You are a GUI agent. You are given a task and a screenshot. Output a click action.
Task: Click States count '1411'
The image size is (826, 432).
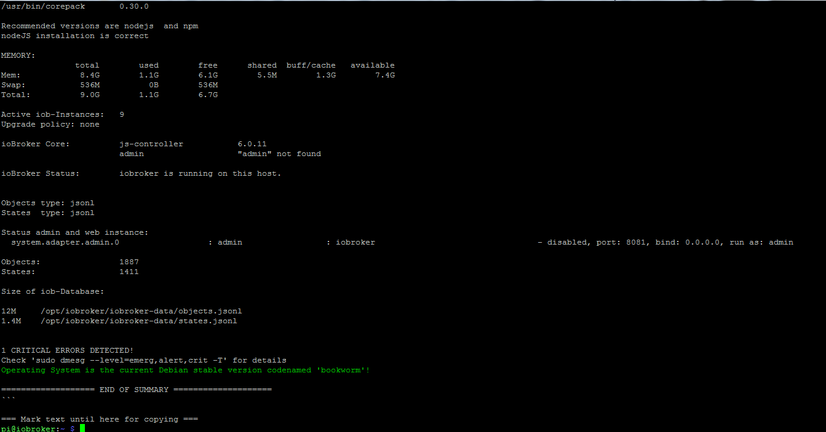[x=129, y=272]
